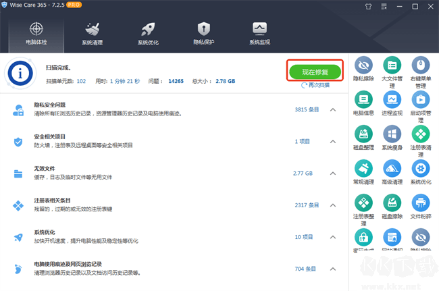Collapse the 注册表相关条目 section
The width and height of the screenshot is (439, 291).
coord(332,205)
